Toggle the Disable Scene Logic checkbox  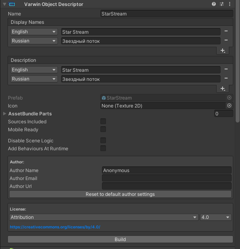(103, 140)
